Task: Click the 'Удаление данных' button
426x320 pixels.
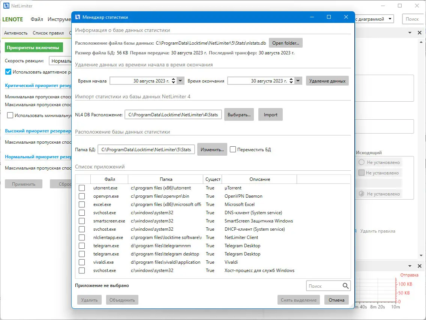Action: tap(327, 81)
